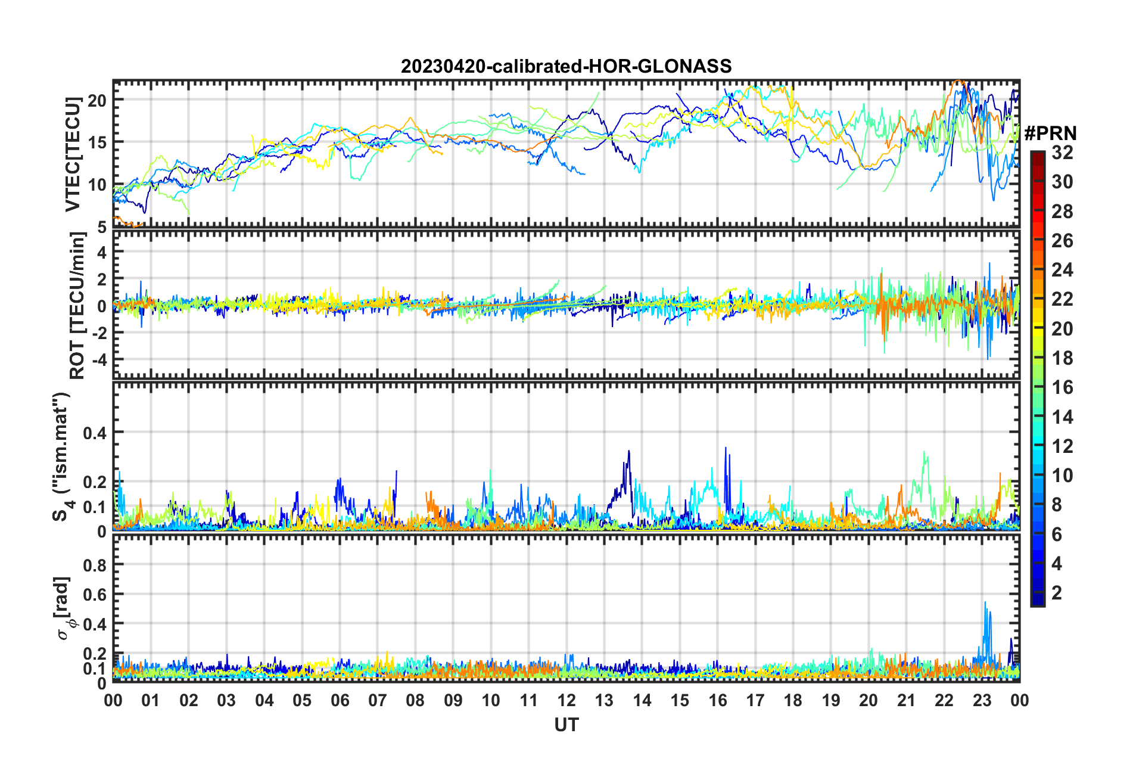Viewport: 1133px width, 758px height.
Task: Select UT axis tick label 02
Action: pos(189,700)
